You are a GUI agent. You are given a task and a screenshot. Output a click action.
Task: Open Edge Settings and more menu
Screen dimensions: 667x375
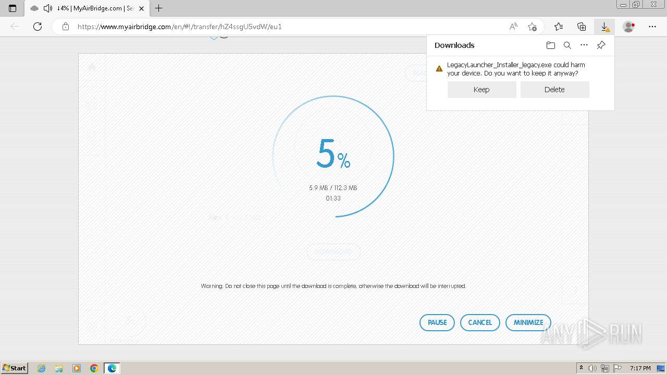pos(652,27)
